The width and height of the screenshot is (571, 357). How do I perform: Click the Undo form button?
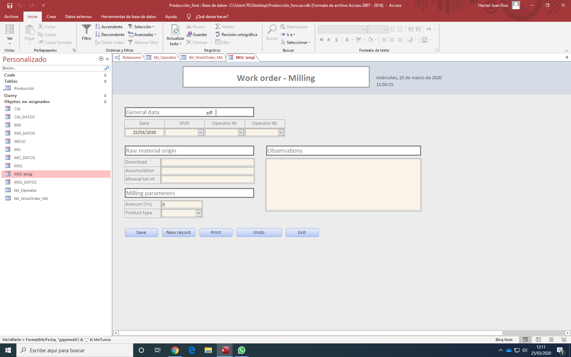point(259,233)
